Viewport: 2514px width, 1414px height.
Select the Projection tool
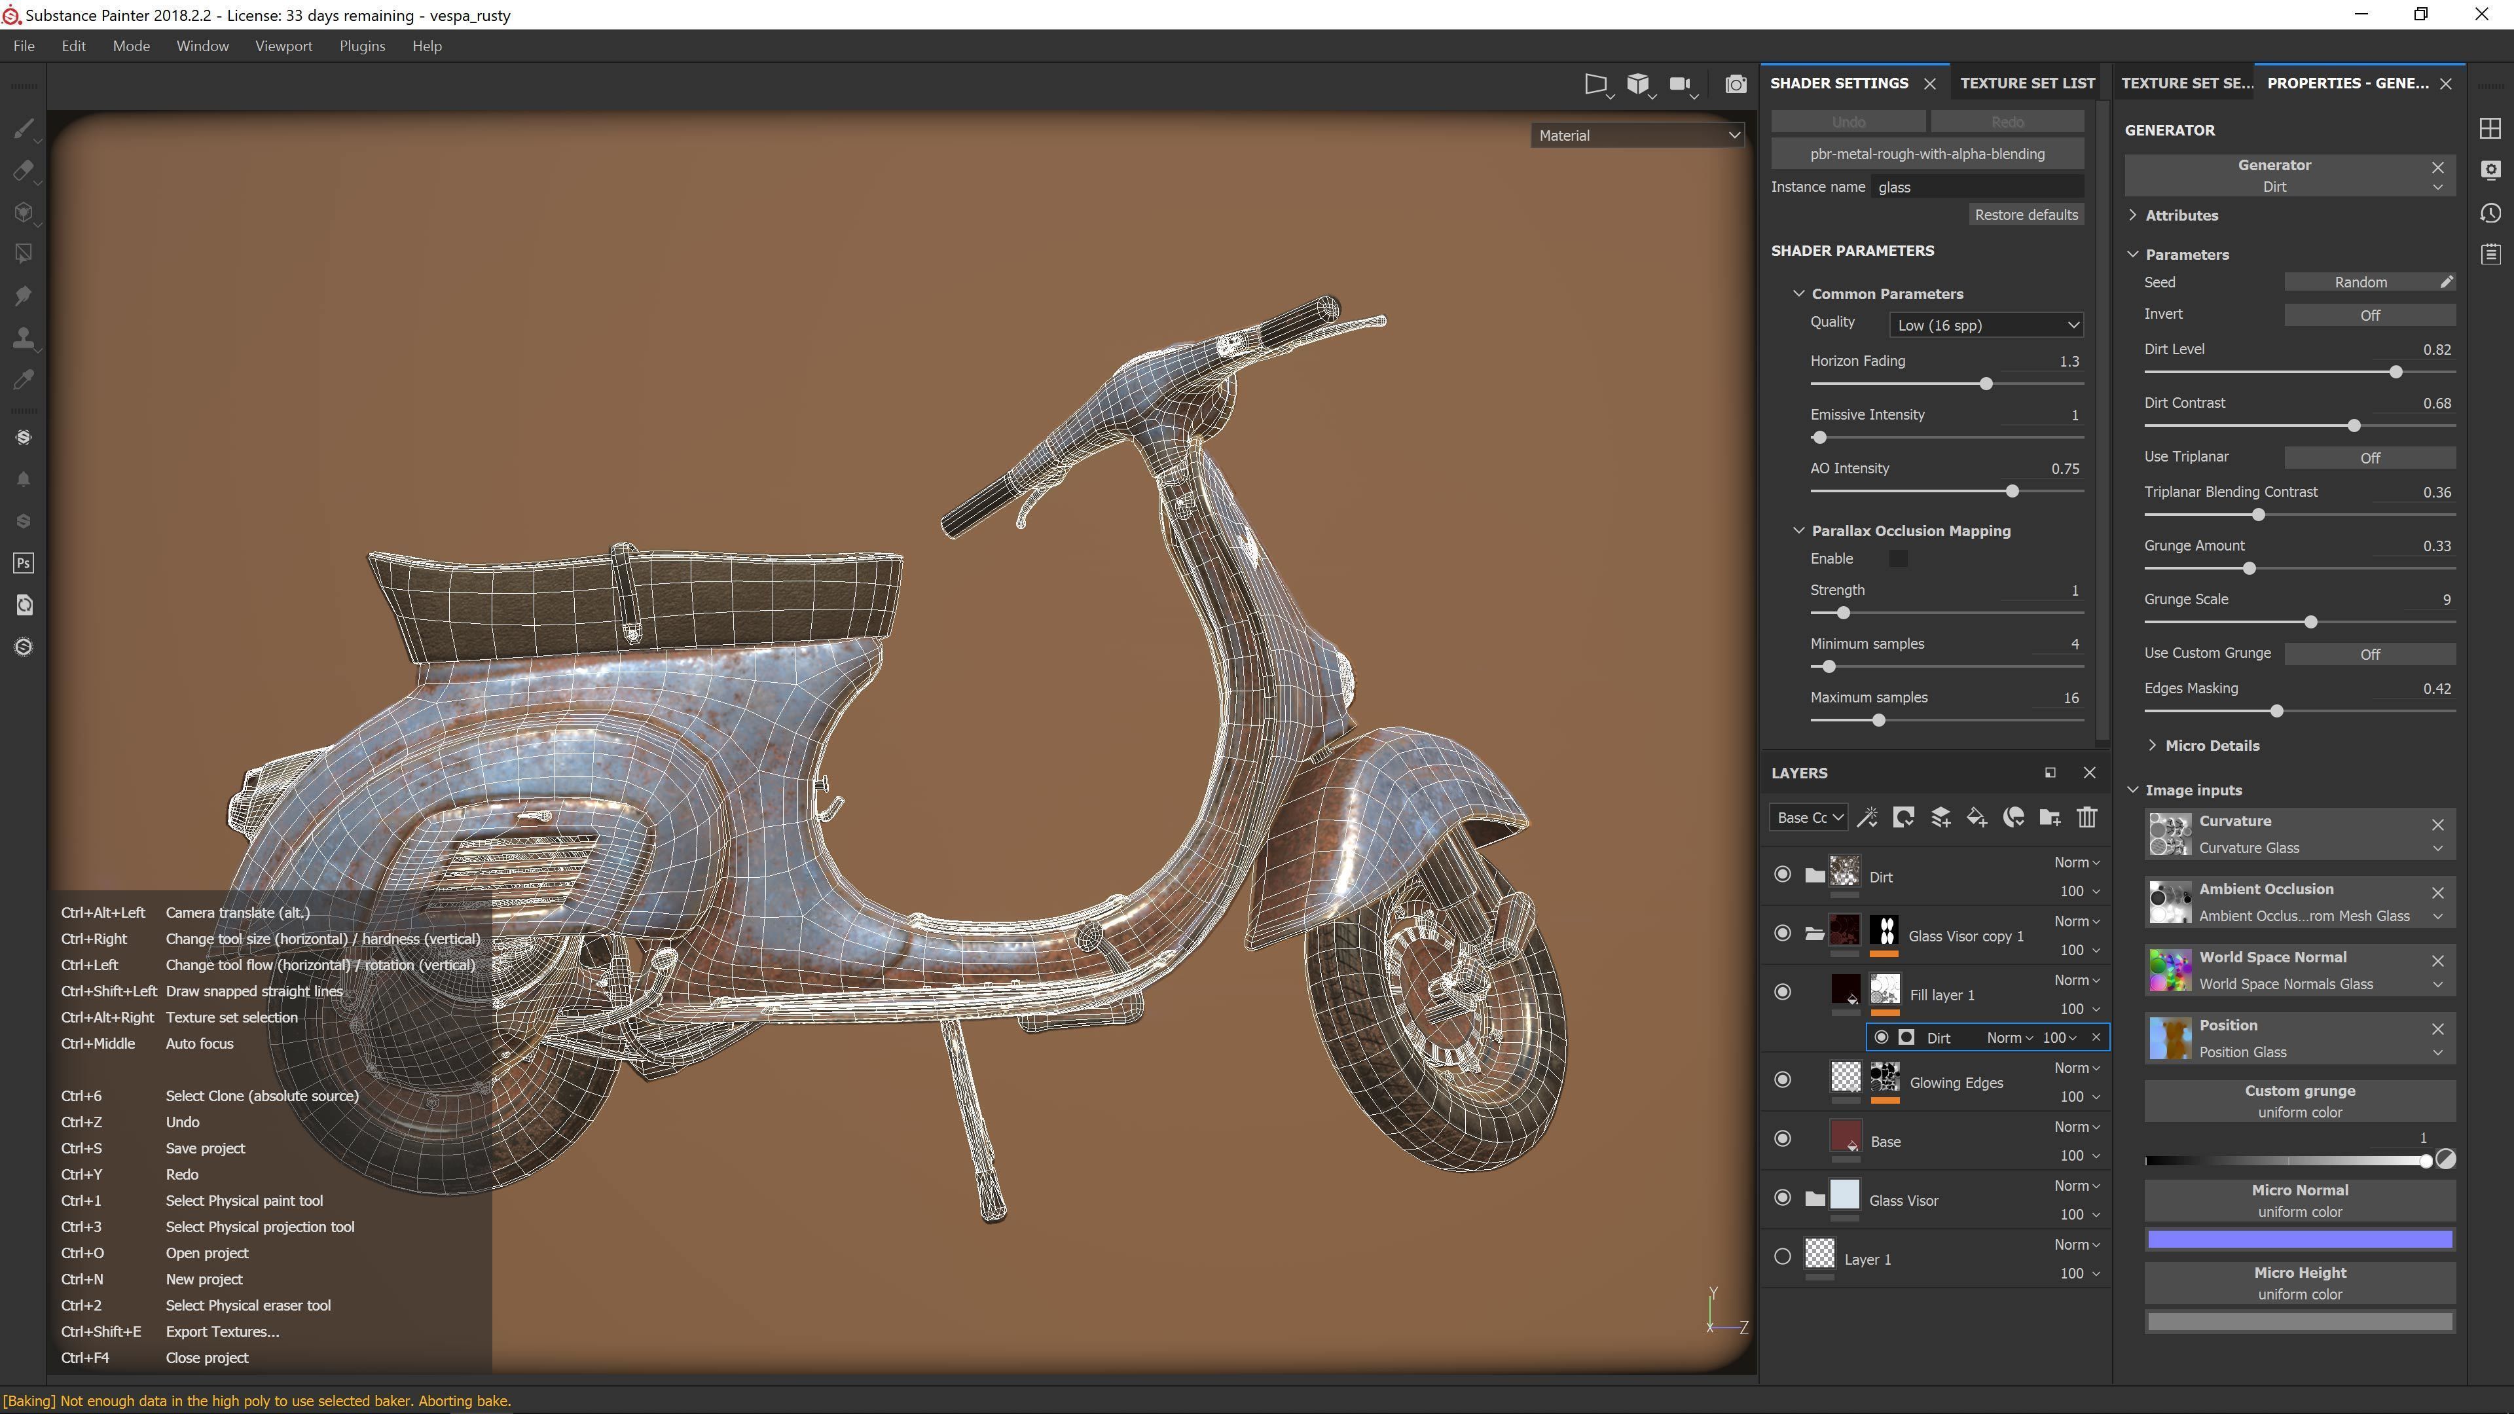[x=24, y=213]
